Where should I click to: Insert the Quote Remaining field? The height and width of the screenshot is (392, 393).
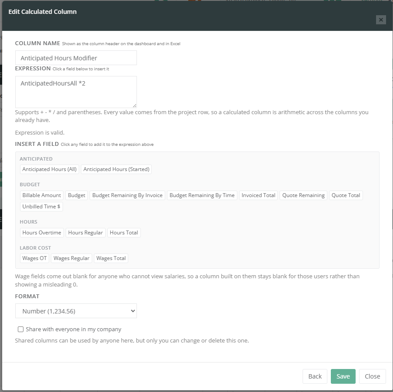click(x=303, y=195)
